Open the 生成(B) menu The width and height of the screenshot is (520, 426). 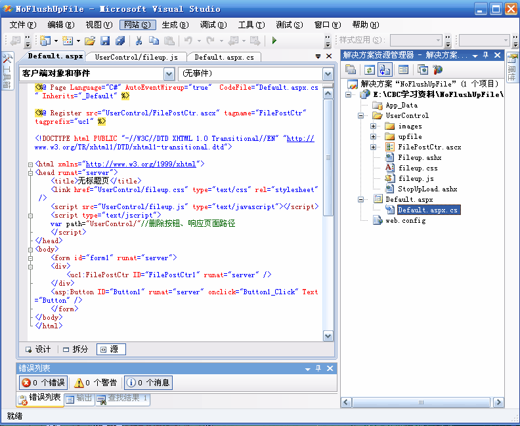pos(175,25)
